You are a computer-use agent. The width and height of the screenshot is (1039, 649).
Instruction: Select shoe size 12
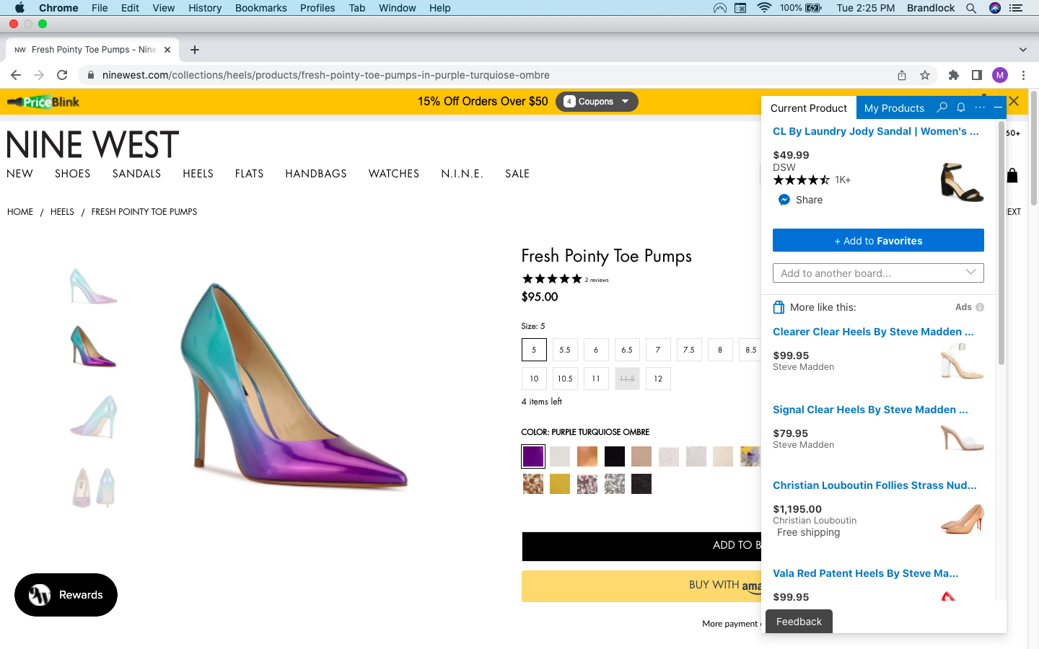pos(658,379)
